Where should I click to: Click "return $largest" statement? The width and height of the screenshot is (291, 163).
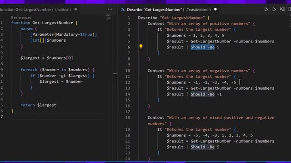click(38, 105)
